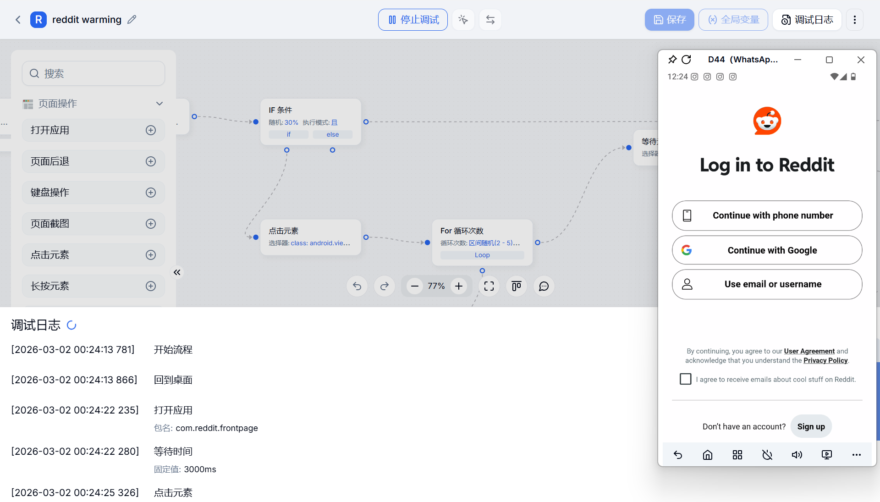The width and height of the screenshot is (880, 502).
Task: Zoom in the canvas
Action: (459, 286)
